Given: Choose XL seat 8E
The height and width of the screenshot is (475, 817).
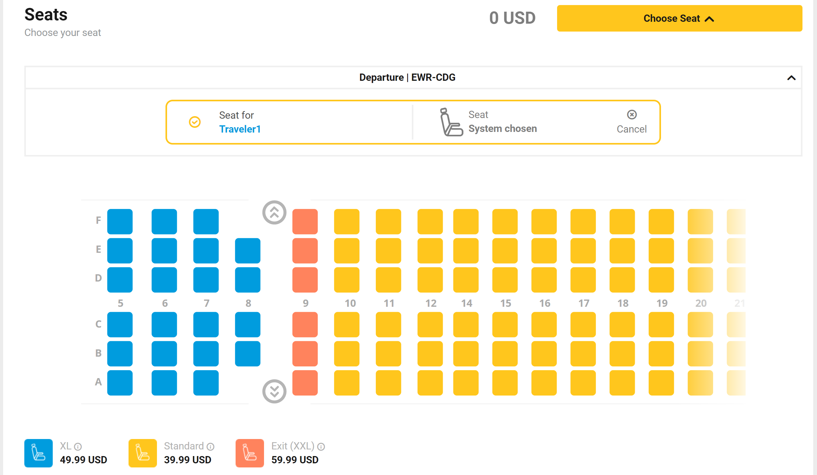Looking at the screenshot, I should coord(248,251).
